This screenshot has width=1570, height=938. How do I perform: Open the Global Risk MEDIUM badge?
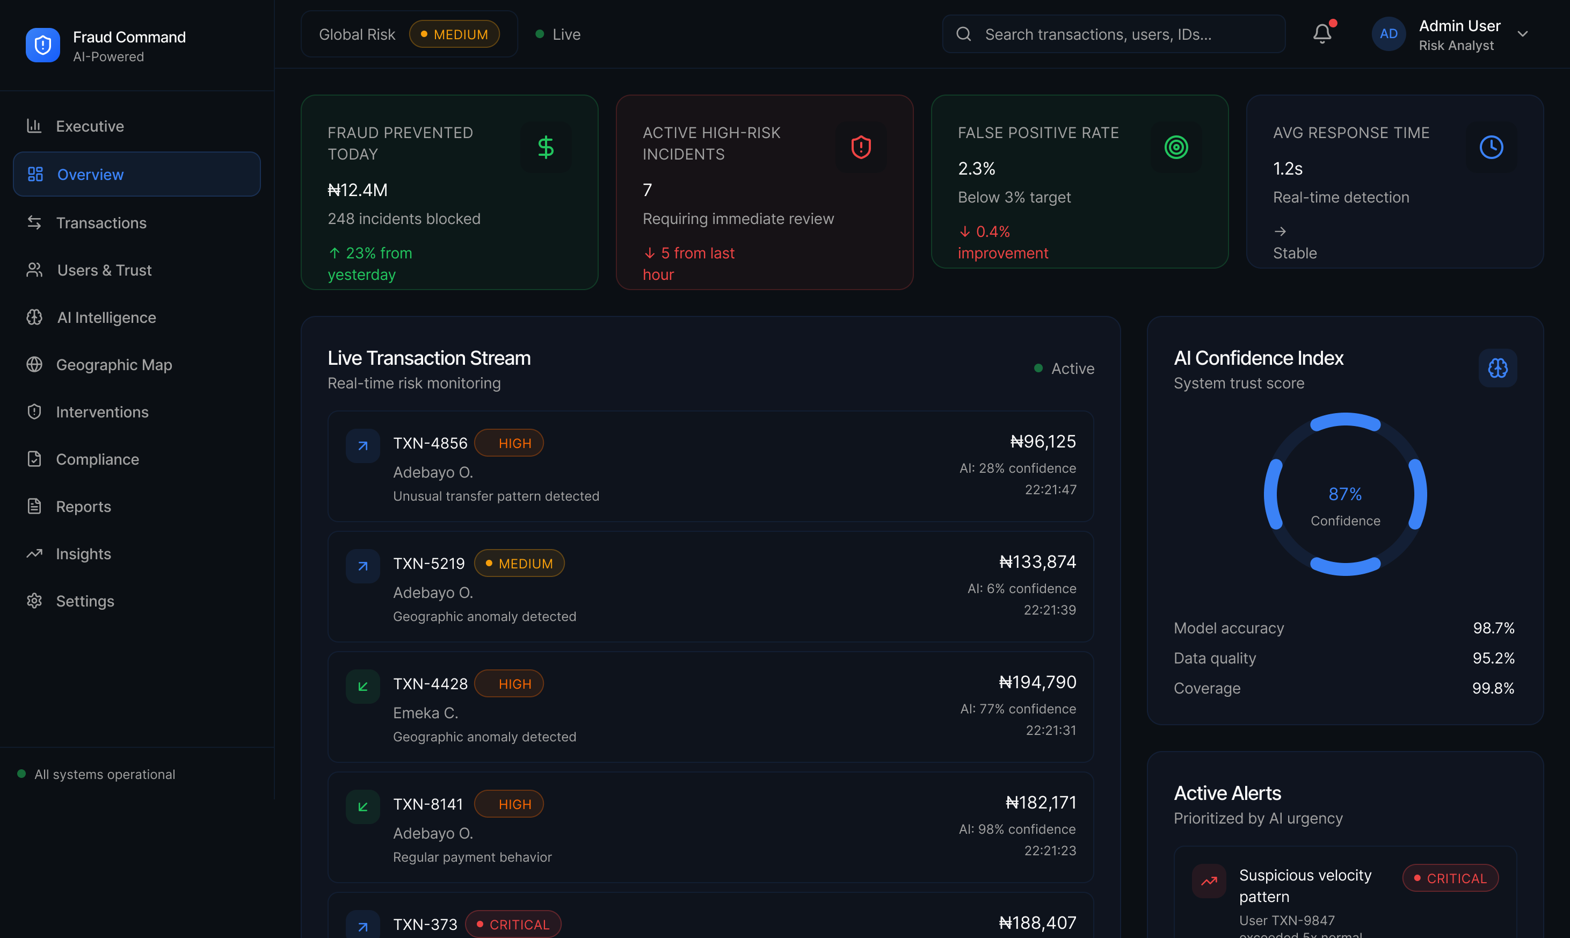point(454,34)
